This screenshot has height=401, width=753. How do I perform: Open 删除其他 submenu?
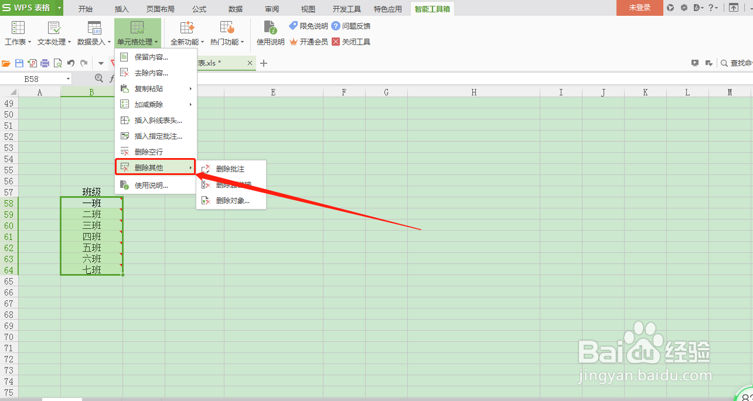click(x=156, y=168)
